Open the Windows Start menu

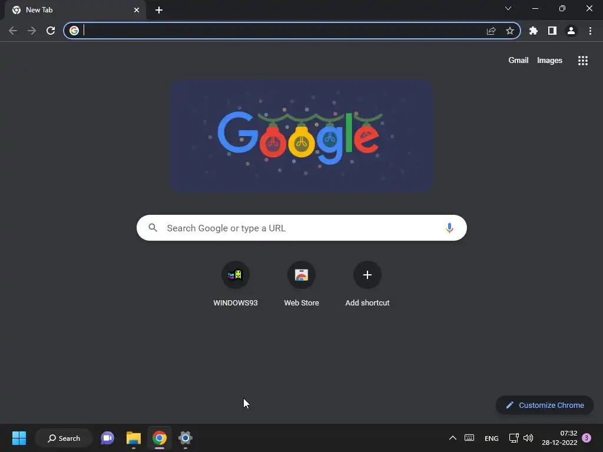[19, 438]
